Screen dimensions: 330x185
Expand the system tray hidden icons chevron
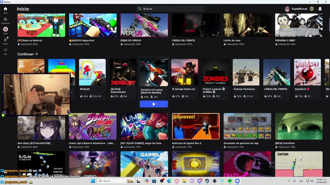[x=289, y=181]
